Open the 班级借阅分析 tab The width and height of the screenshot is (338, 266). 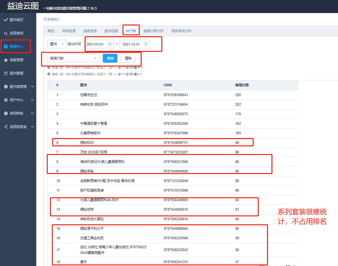pyautogui.click(x=181, y=31)
